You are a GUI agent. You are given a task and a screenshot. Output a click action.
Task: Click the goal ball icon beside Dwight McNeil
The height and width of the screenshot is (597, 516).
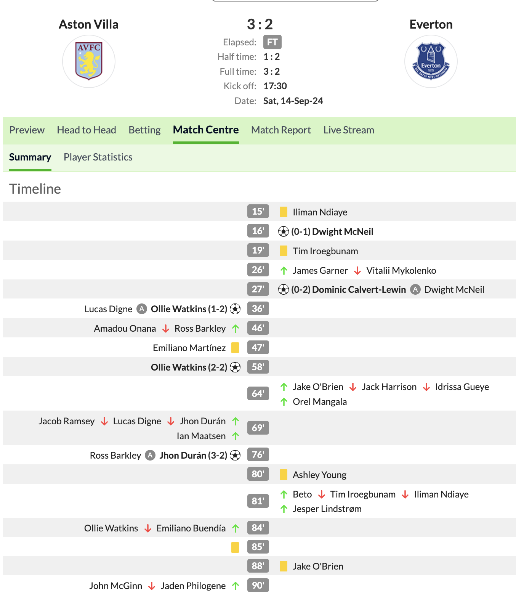[x=284, y=231]
